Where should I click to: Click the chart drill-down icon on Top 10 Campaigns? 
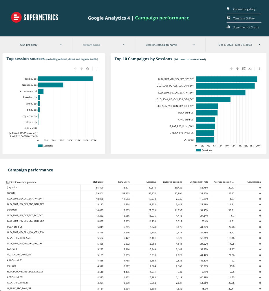(244, 69)
